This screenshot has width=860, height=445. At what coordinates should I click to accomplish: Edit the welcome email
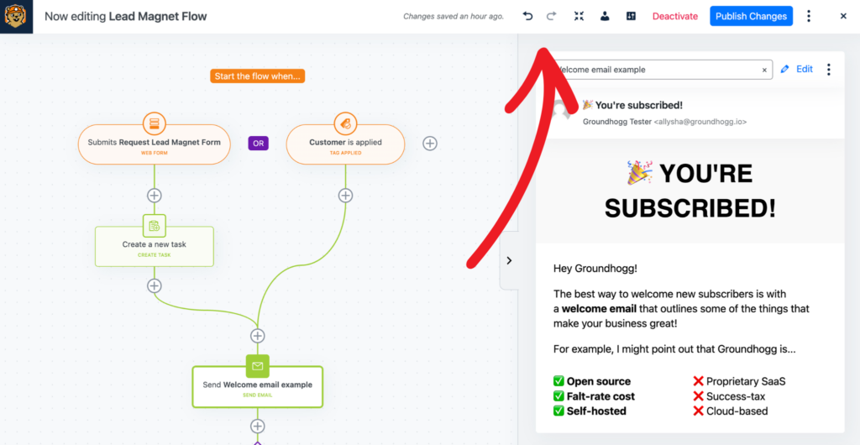click(x=797, y=70)
